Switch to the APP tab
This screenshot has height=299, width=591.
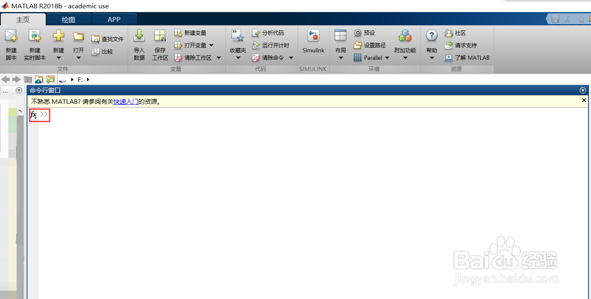(114, 20)
